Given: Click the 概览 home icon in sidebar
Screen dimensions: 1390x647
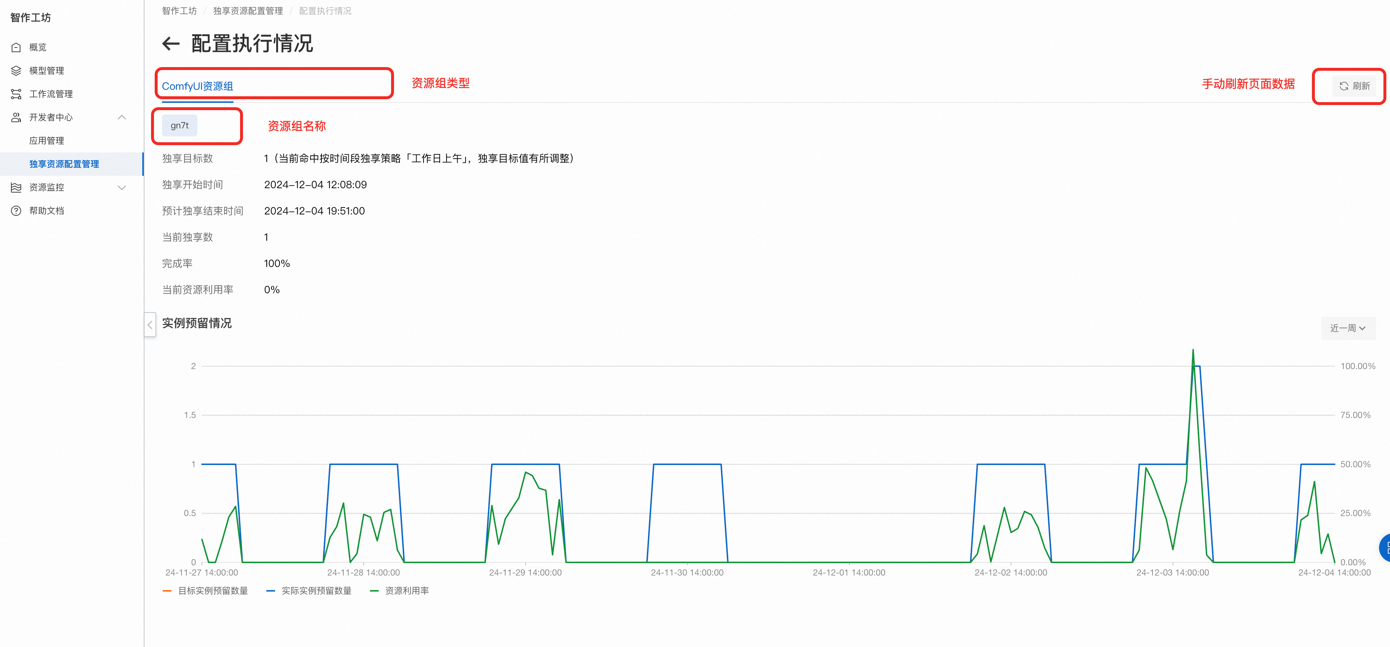Looking at the screenshot, I should pos(16,47).
